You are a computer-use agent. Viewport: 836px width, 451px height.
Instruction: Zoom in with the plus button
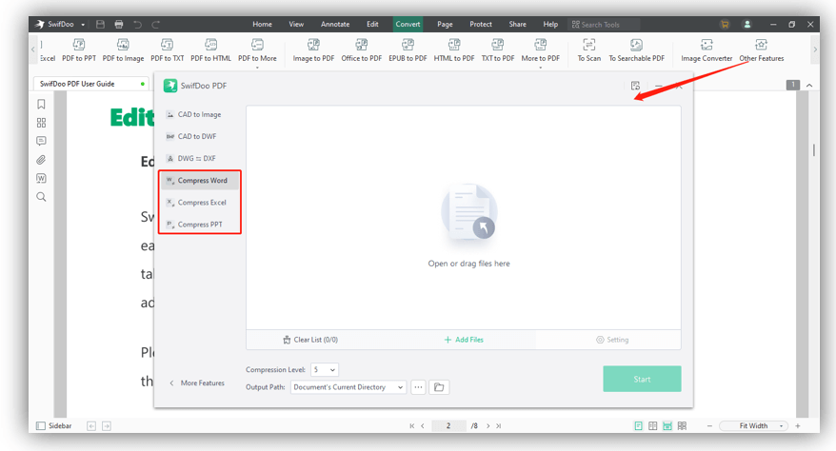point(798,426)
